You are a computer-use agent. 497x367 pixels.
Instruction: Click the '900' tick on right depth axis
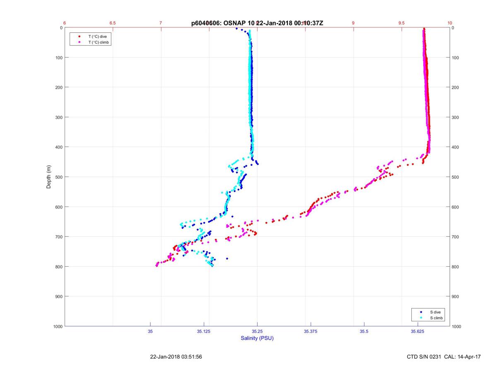point(456,297)
